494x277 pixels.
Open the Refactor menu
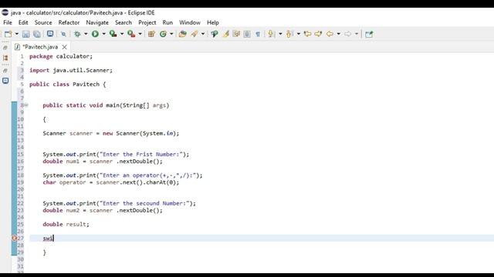[69, 22]
